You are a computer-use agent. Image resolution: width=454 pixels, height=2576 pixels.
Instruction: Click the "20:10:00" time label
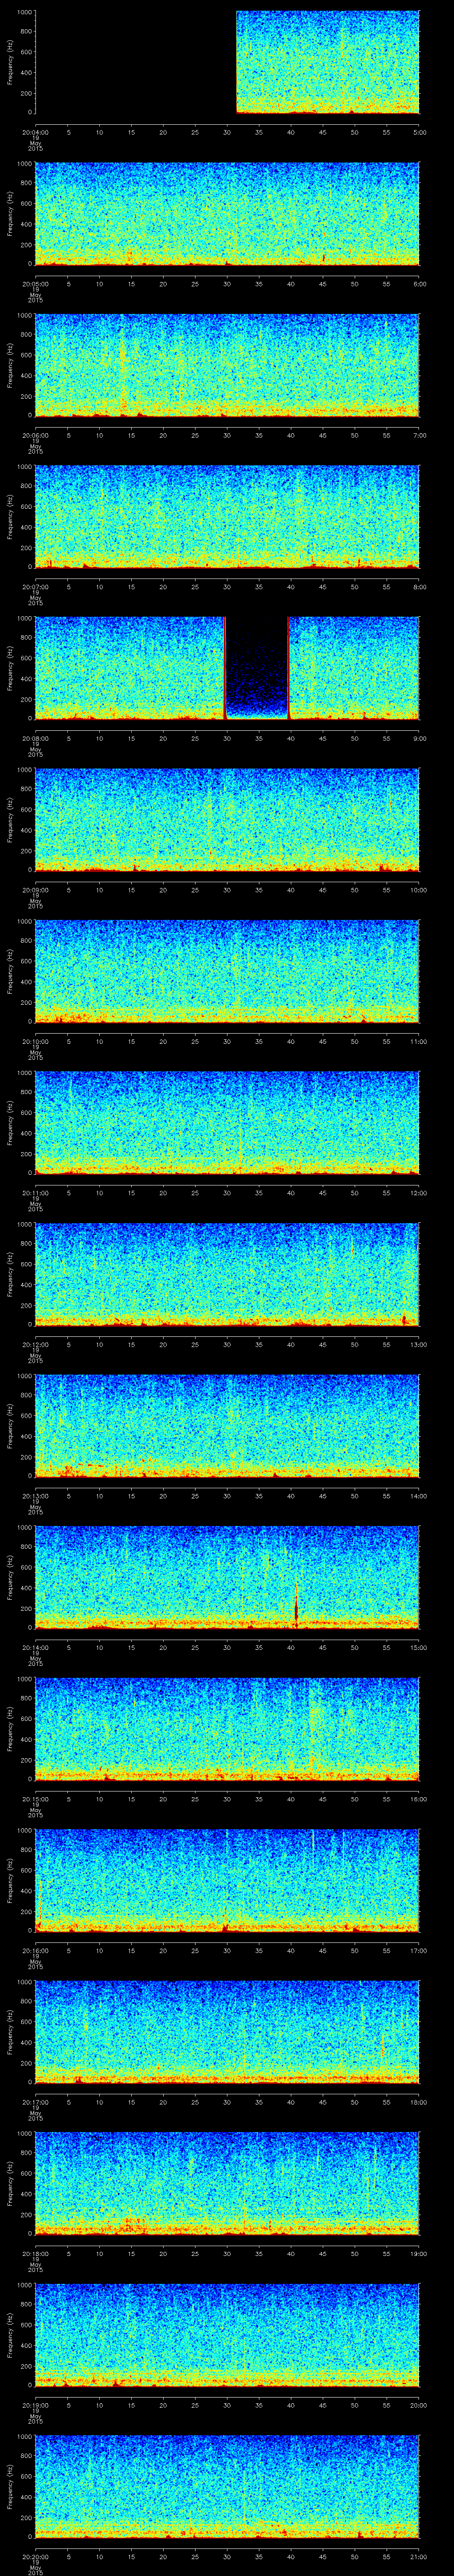pos(35,1041)
